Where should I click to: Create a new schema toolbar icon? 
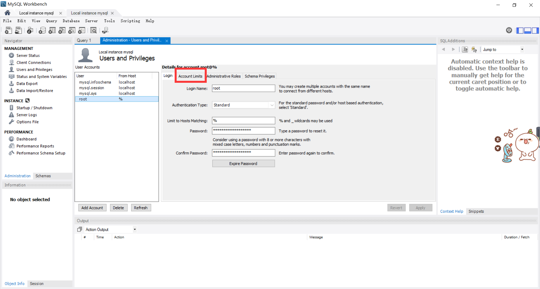(x=42, y=30)
